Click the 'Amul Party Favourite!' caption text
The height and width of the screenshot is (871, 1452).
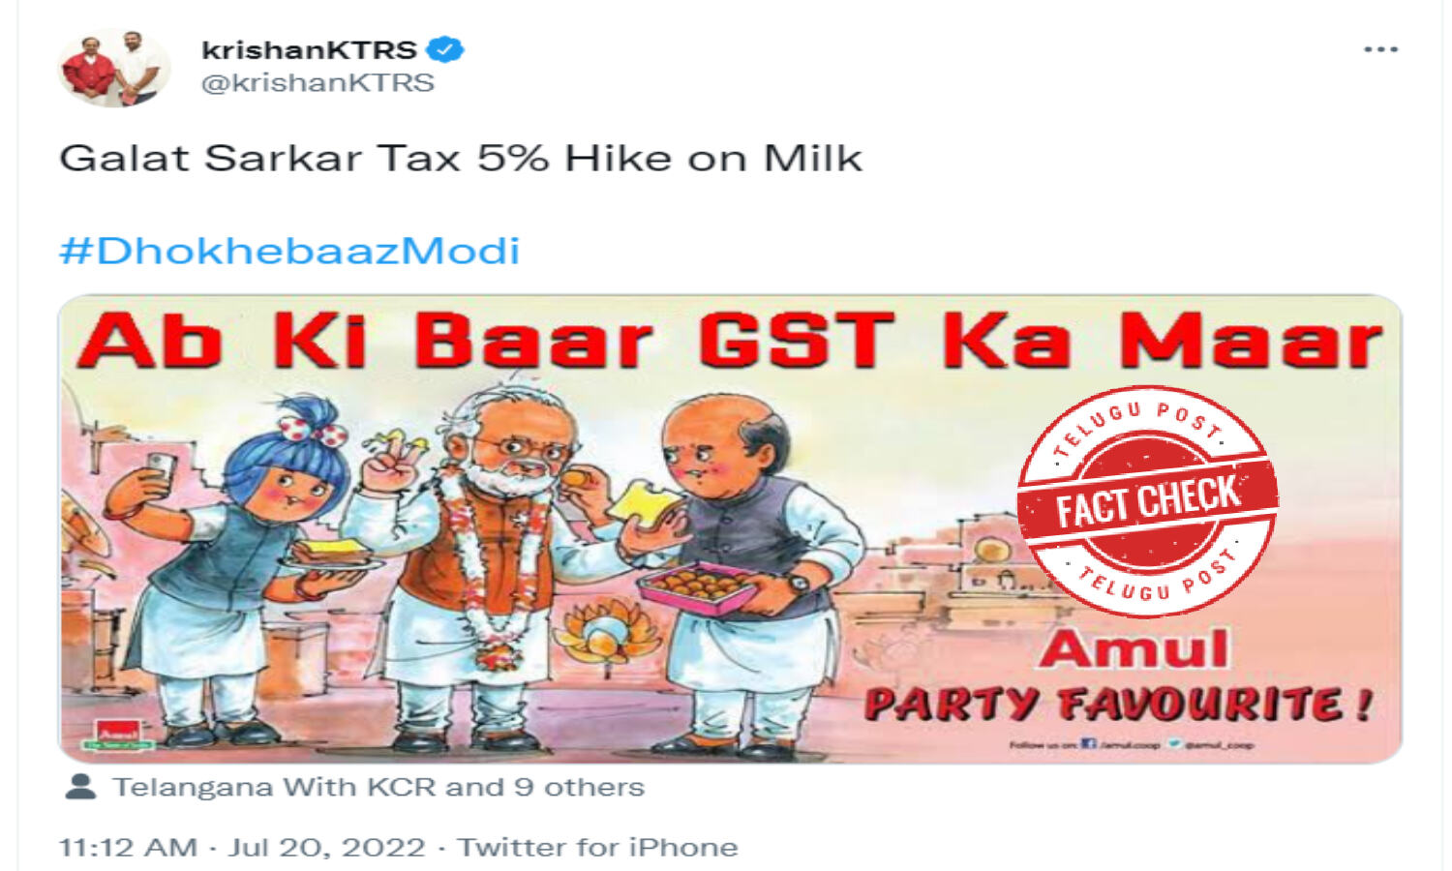1118,676
